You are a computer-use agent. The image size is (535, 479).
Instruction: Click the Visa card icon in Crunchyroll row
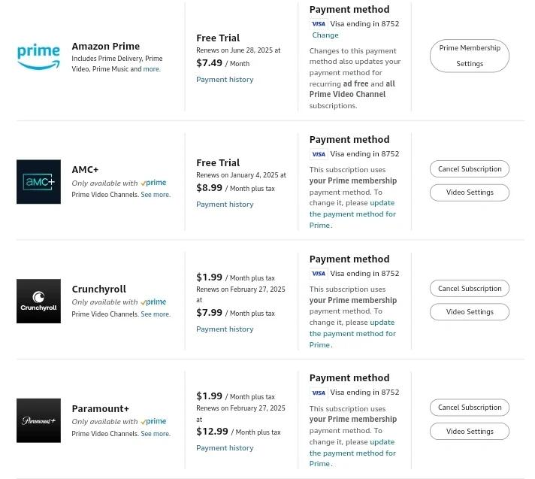click(319, 274)
